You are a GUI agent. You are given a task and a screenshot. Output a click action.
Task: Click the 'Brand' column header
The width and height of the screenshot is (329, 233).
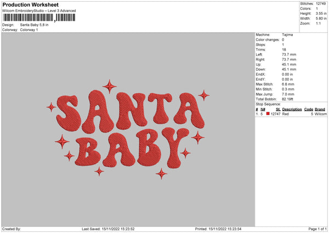coord(320,109)
